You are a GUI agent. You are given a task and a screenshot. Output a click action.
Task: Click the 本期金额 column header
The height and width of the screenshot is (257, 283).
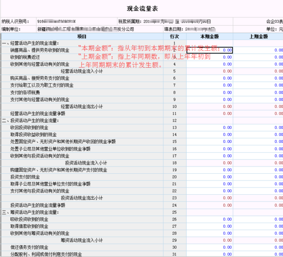click(x=209, y=36)
